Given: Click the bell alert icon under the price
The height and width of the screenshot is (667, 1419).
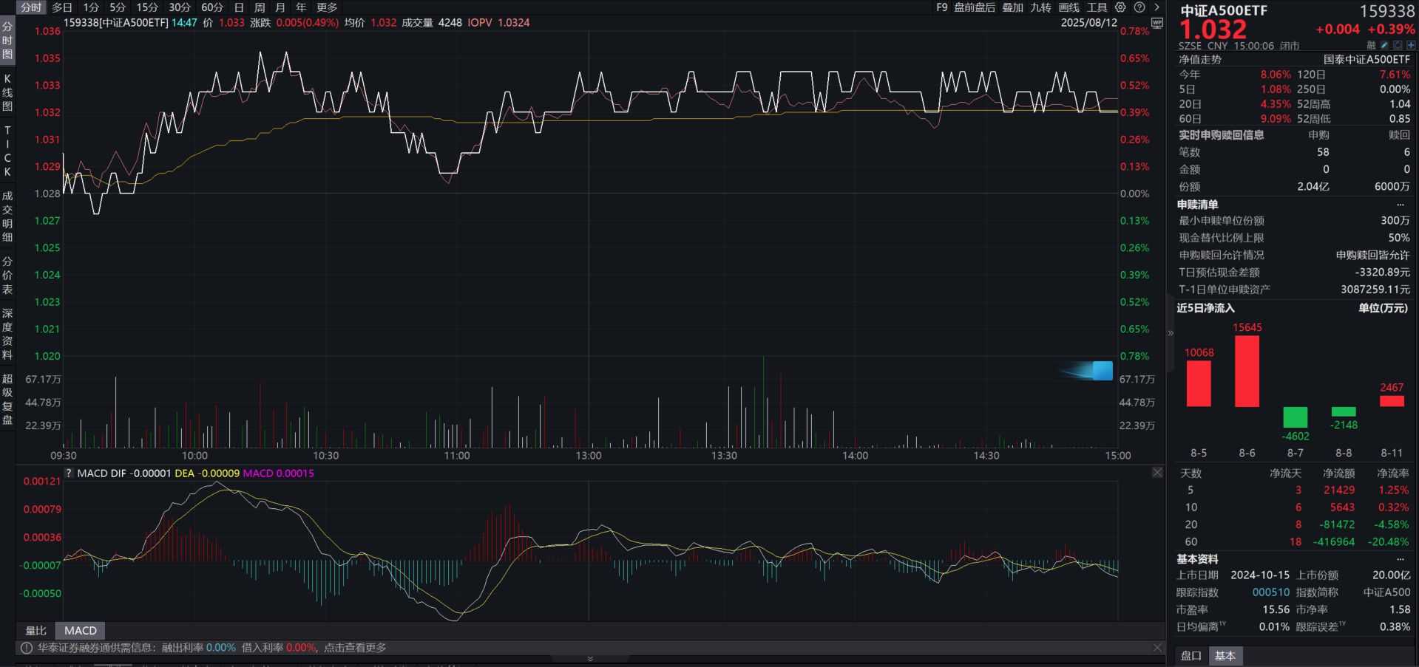Looking at the screenshot, I should (x=1398, y=46).
